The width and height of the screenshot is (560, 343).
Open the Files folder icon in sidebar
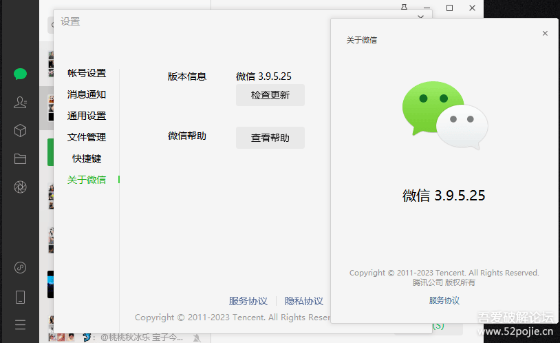20,159
